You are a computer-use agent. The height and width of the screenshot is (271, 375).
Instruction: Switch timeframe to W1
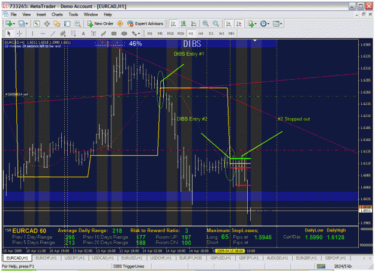(221, 34)
